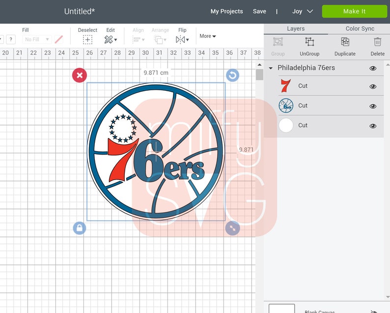
Task: Select the white circle layer thumbnail
Action: [286, 125]
